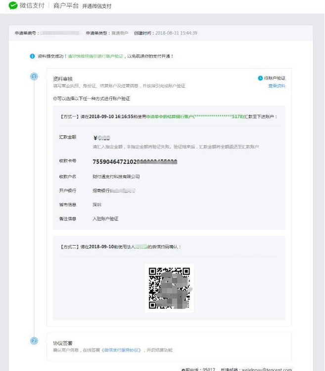Click the WeChat Pay green logo icon
Screen dimensions: 325x371
[x=13, y=5]
